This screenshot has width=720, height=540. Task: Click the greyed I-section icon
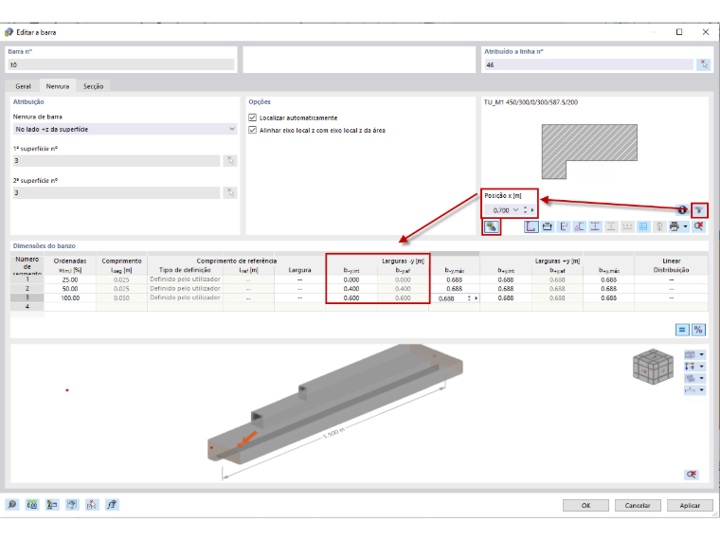tap(611, 226)
